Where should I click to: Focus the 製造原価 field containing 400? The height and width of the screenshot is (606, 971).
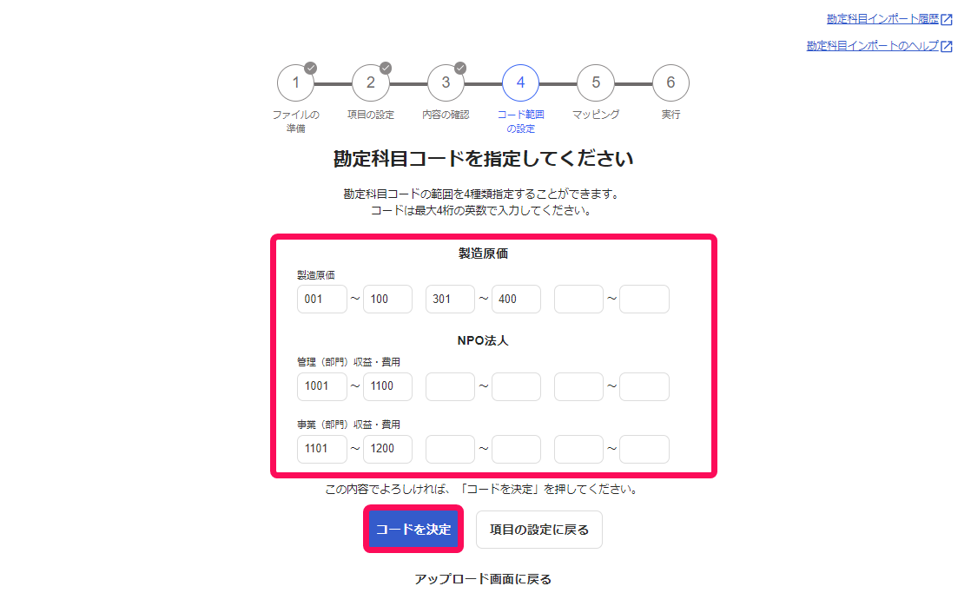[516, 299]
